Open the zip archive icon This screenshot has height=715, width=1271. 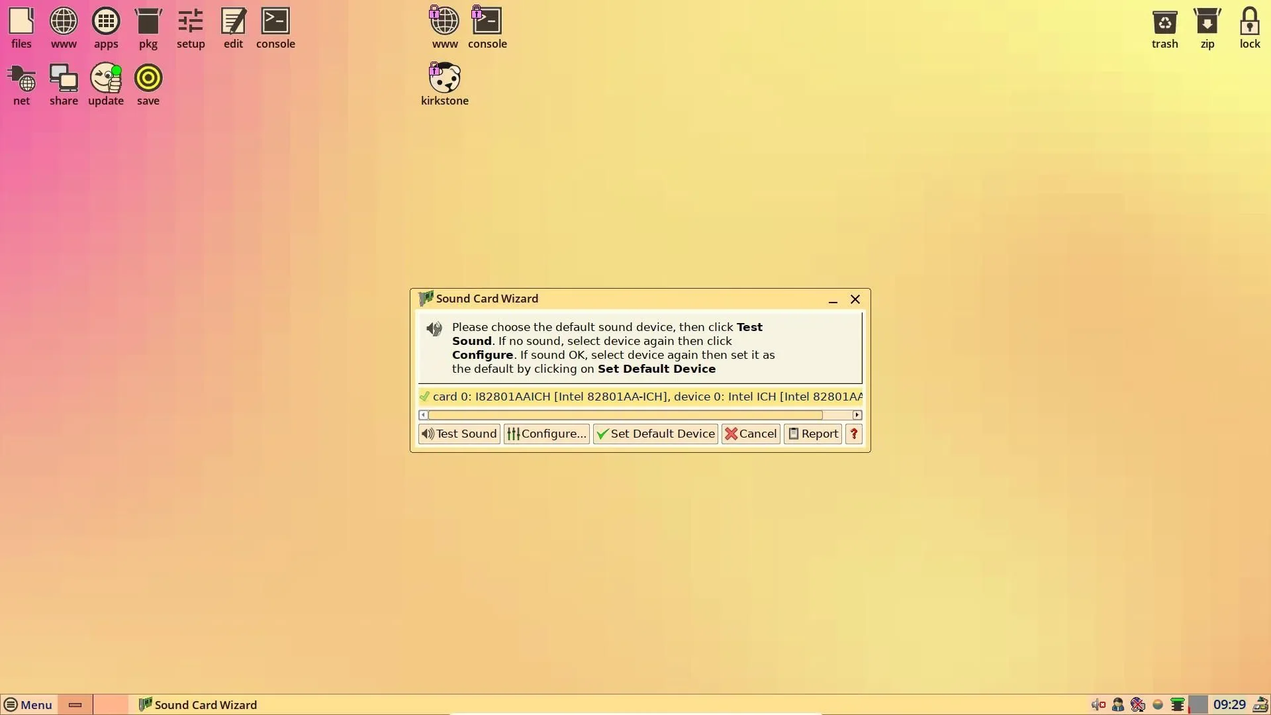[x=1207, y=28]
